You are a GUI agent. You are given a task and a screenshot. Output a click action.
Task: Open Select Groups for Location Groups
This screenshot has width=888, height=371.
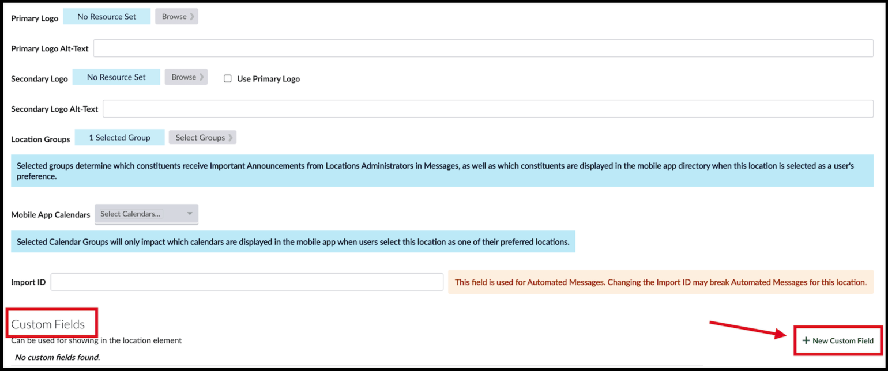pyautogui.click(x=202, y=138)
